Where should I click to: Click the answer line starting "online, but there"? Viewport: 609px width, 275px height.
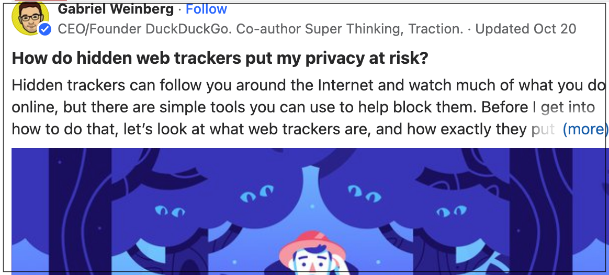pyautogui.click(x=303, y=107)
